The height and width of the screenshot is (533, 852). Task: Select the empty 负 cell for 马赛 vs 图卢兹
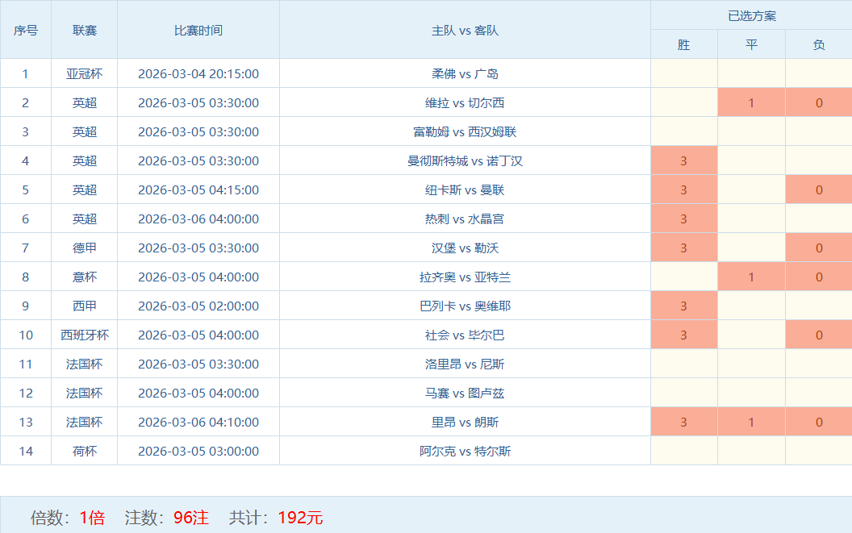[x=818, y=393]
